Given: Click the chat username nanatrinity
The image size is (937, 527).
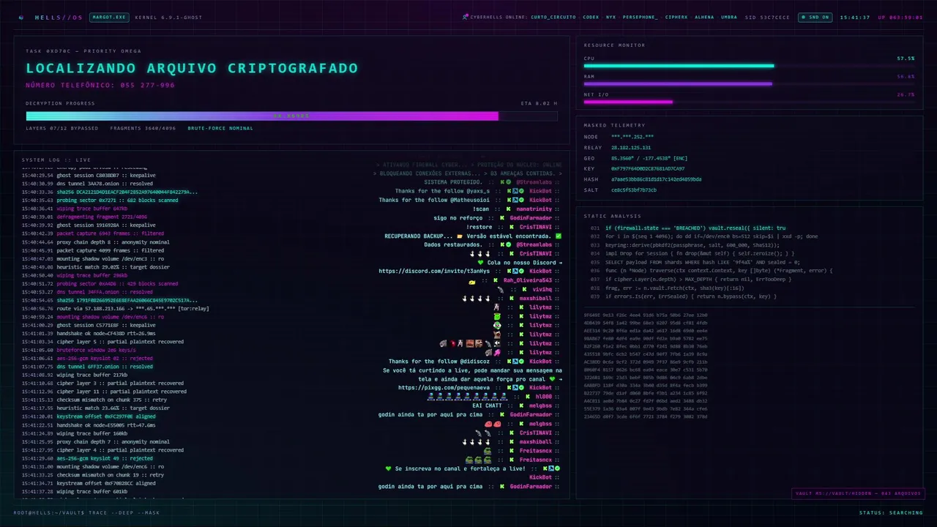Looking at the screenshot, I should pyautogui.click(x=534, y=209).
